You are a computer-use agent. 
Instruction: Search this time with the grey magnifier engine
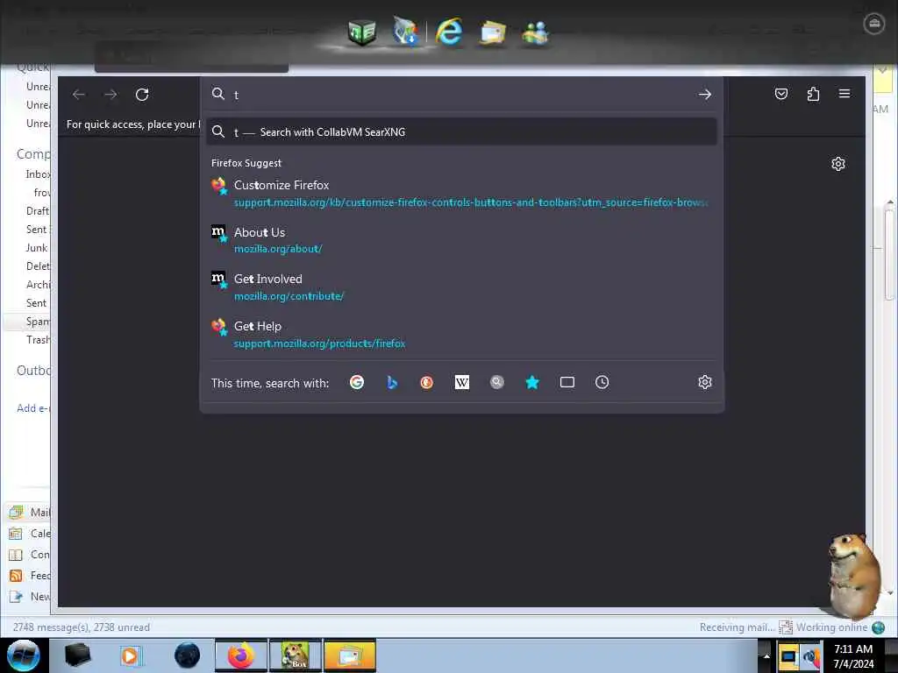(497, 382)
